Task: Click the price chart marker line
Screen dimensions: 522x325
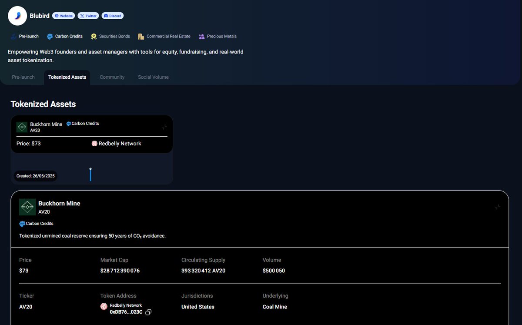Action: [90, 174]
